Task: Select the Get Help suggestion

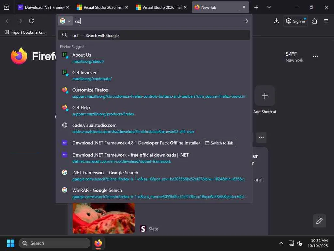Action: [154, 111]
